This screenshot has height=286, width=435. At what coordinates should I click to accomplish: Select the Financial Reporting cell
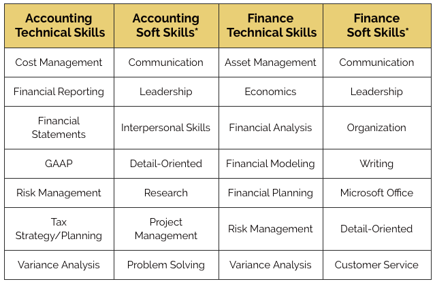59,92
